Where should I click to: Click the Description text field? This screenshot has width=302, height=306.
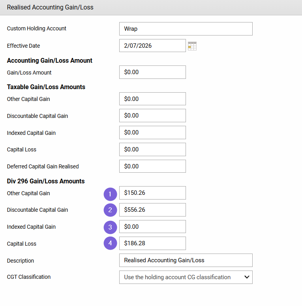click(186, 260)
